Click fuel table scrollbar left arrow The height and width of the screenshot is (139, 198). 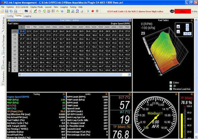click(20, 75)
